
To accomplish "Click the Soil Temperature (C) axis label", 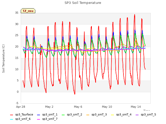I will click(3, 59).
